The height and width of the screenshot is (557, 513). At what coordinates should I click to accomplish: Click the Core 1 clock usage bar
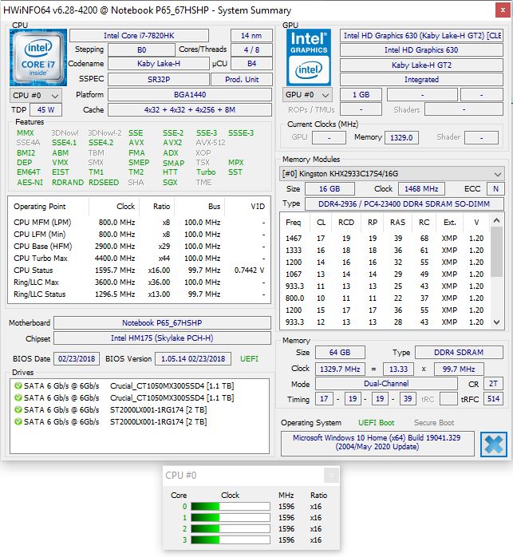[x=231, y=518]
